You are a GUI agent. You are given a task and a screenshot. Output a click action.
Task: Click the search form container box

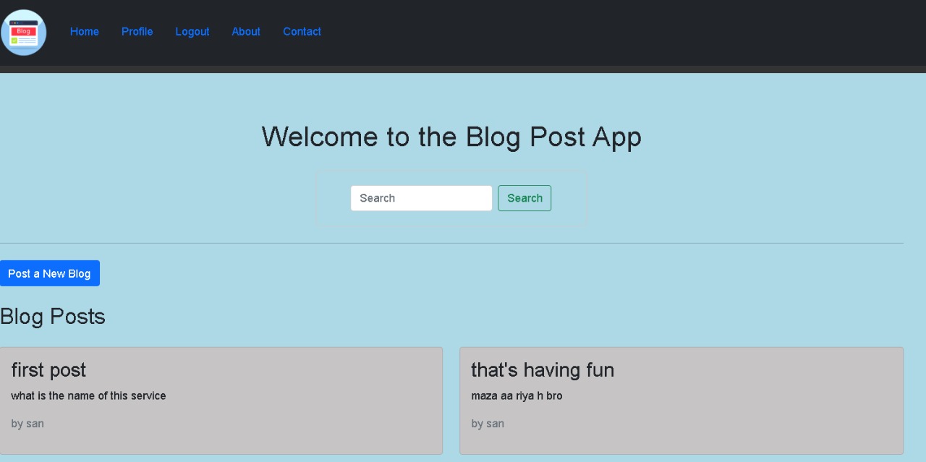[x=451, y=196]
